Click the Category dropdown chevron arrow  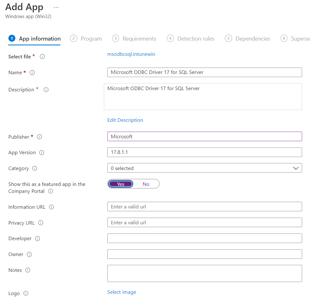tap(295, 168)
